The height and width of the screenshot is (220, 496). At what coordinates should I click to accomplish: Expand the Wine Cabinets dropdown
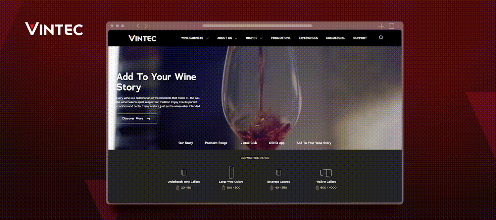tap(208, 38)
